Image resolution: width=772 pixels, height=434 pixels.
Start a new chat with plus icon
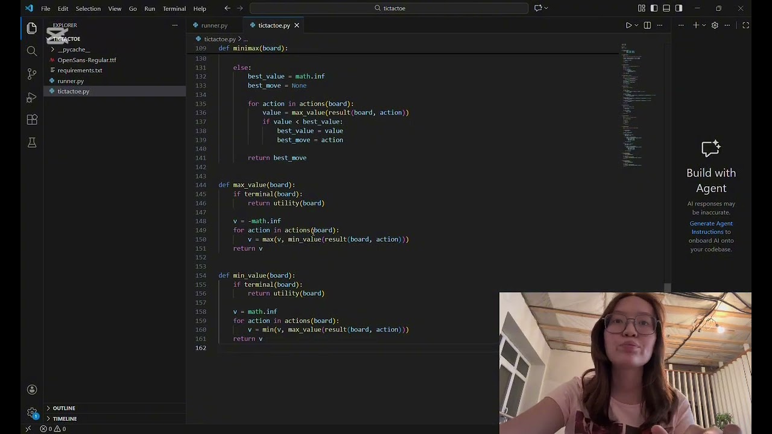(695, 25)
